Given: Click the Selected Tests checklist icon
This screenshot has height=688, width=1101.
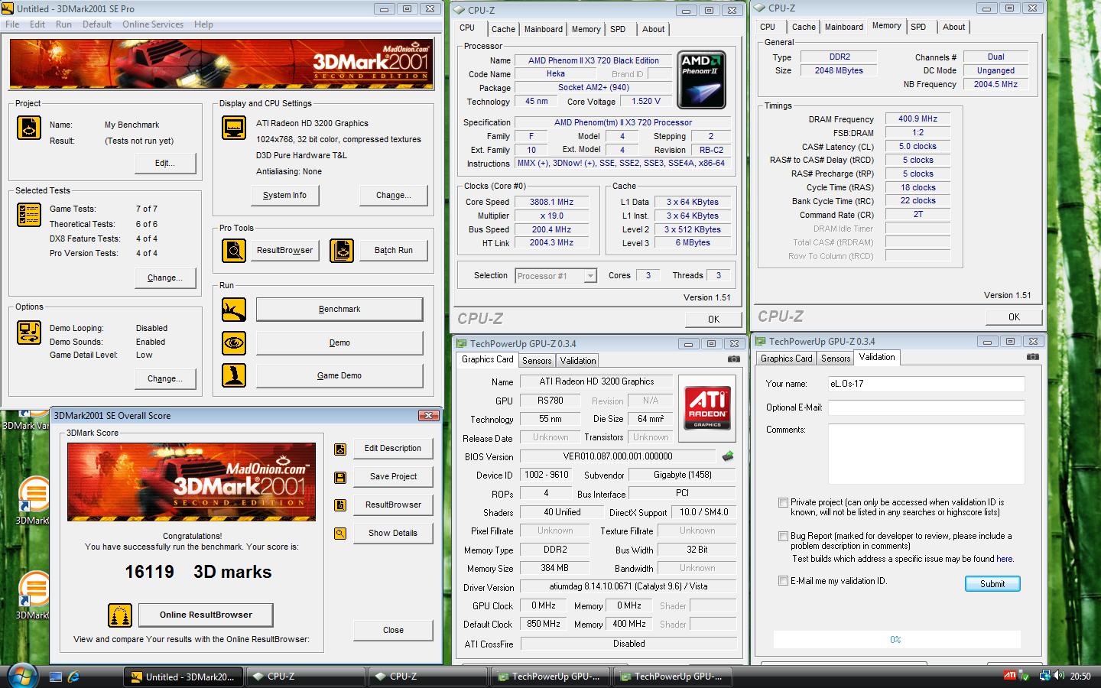Looking at the screenshot, I should click(x=29, y=215).
